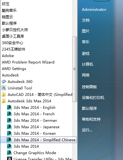Image resolution: width=123 pixels, height=160 pixels.
Task: Launch the Uninstall Tool icon
Action: click(x=4, y=88)
